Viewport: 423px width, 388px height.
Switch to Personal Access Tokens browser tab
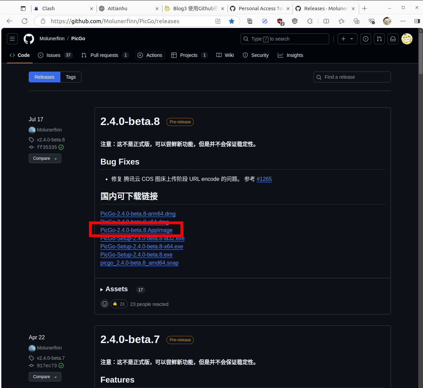pyautogui.click(x=260, y=9)
